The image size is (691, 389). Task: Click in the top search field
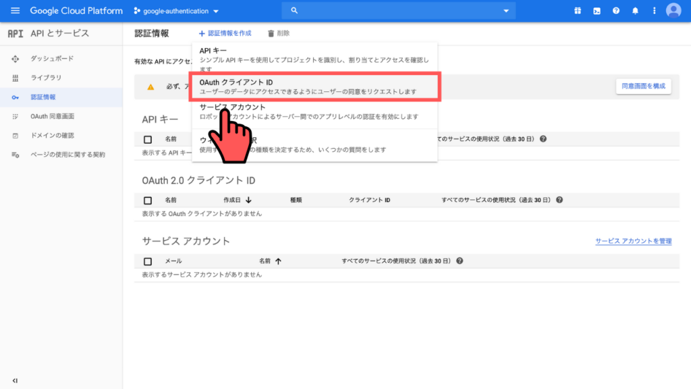tap(399, 11)
